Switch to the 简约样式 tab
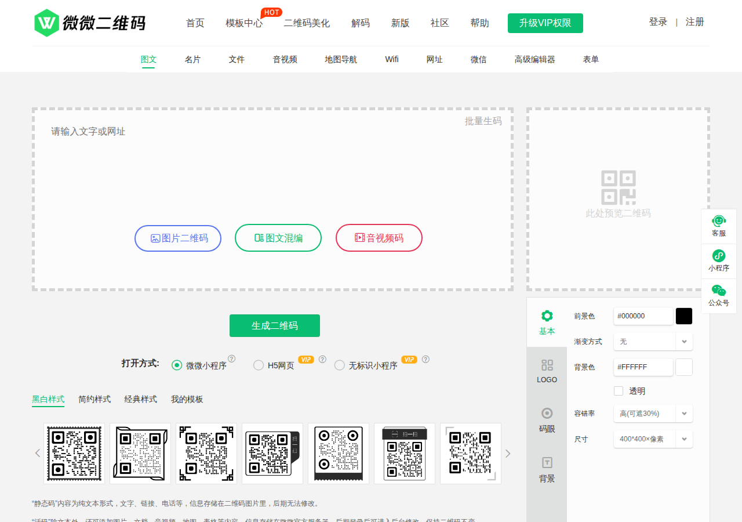 (x=94, y=399)
